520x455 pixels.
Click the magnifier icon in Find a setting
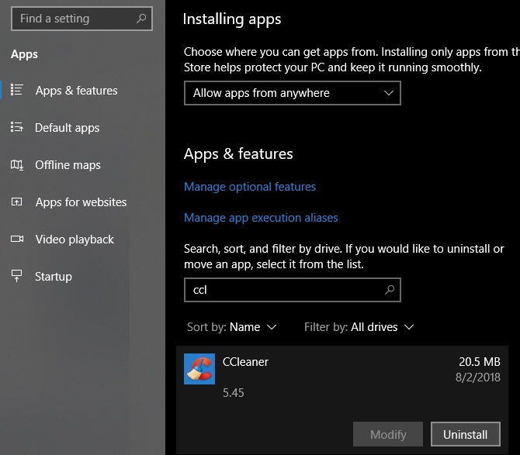click(x=140, y=19)
